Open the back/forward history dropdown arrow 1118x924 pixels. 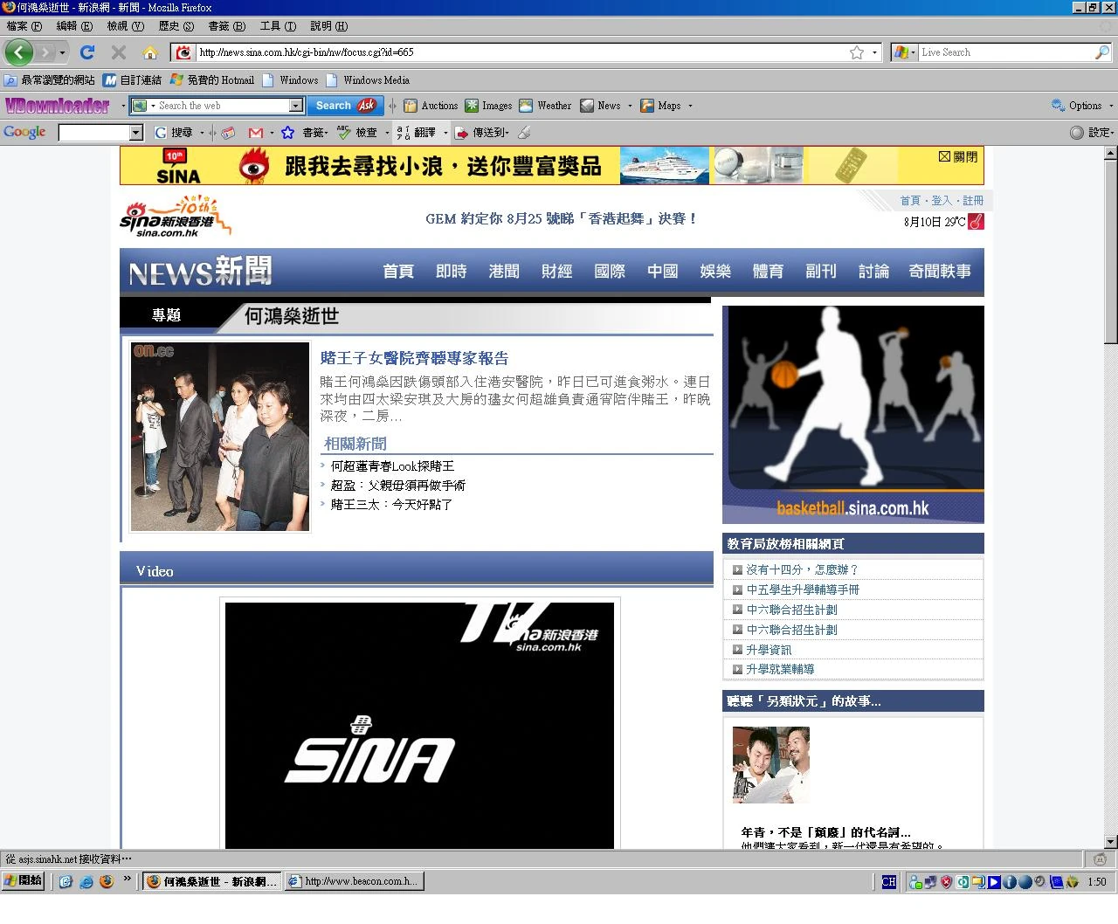(62, 53)
